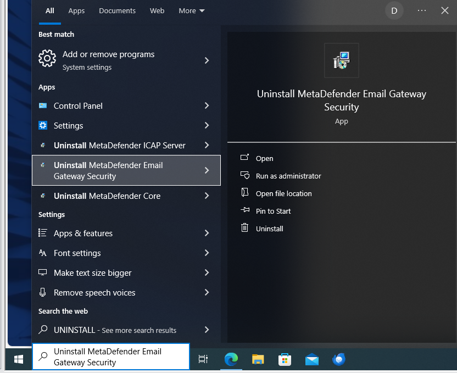Open the More filter dropdown
The width and height of the screenshot is (457, 373).
point(192,11)
